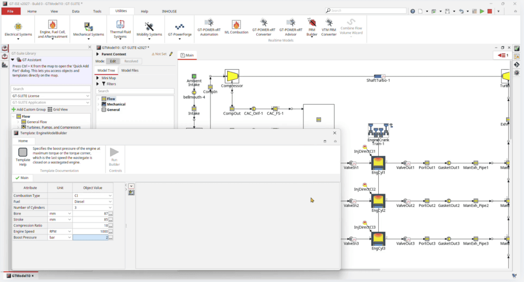Open Combine Flow Volume Wizard
Viewport: 524px width, 282px height.
coord(351,27)
